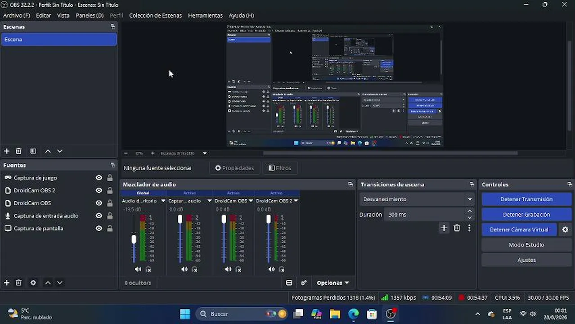Add a new scene with plus icon
Screen dimensions: 575x324
(x=7, y=151)
